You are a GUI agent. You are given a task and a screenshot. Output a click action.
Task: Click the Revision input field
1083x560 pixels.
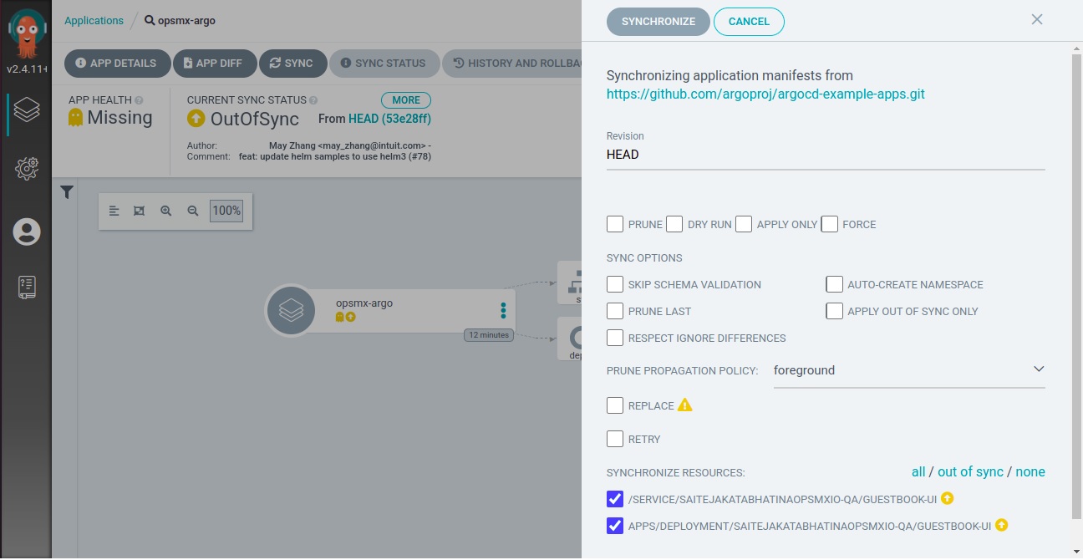point(825,155)
